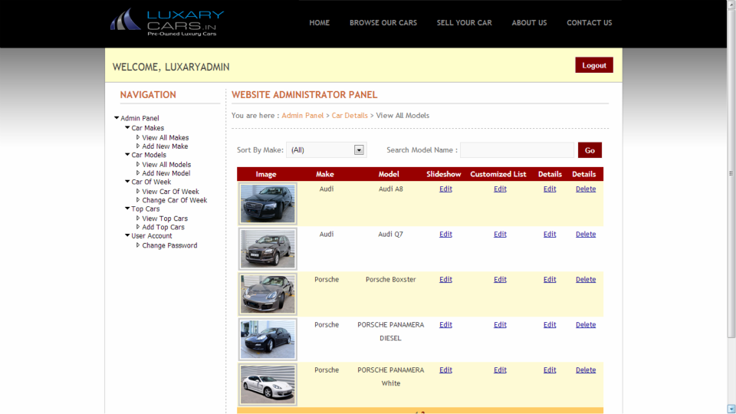Image resolution: width=736 pixels, height=414 pixels.
Task: Collapse the Admin Panel tree node
Action: pyautogui.click(x=117, y=118)
